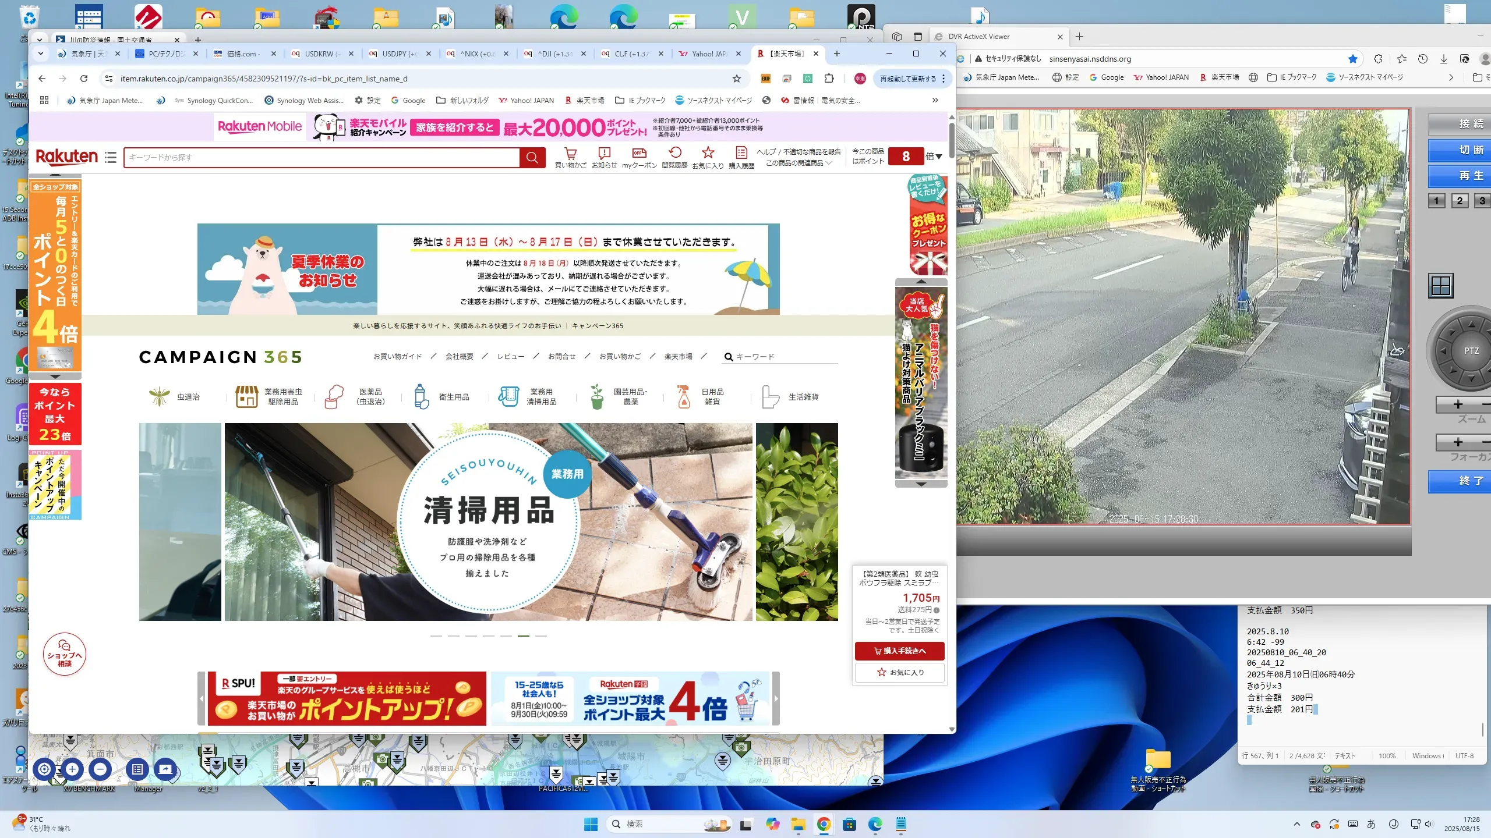The width and height of the screenshot is (1491, 838).
Task: Click the zoom plus control under PTZ
Action: coord(1458,404)
